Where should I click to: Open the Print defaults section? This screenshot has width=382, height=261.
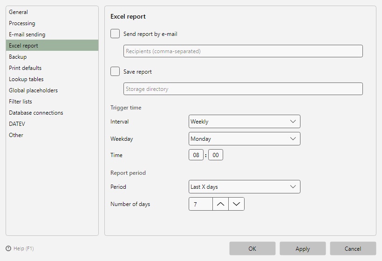pyautogui.click(x=52, y=68)
